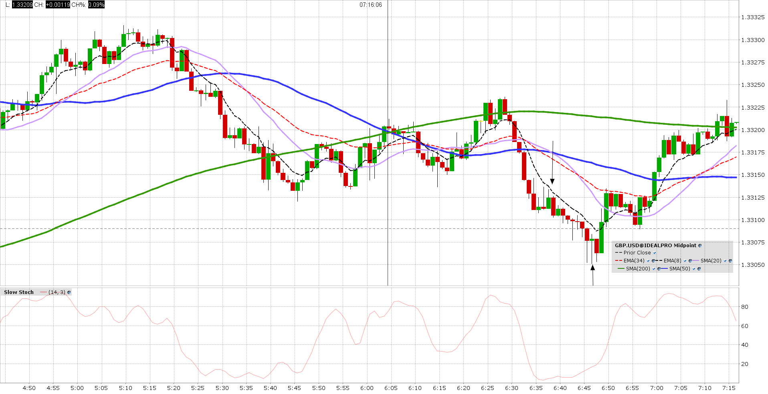Toggle the Prior Close checkbox
The width and height of the screenshot is (768, 394).
(655, 253)
